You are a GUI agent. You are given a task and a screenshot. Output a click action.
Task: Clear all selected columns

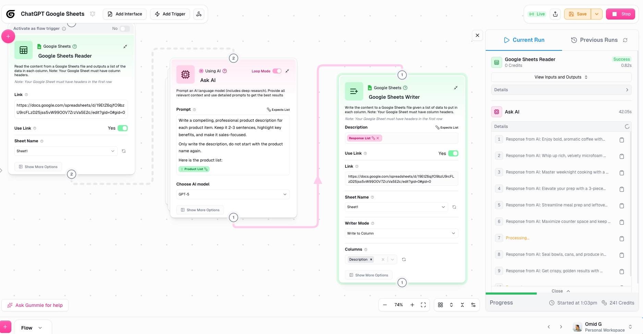pos(383,260)
